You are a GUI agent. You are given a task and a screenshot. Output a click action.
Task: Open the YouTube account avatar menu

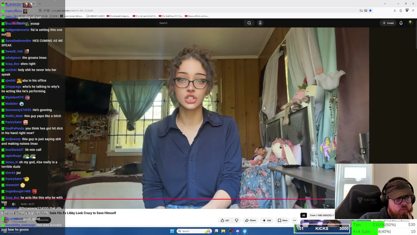pos(410,23)
